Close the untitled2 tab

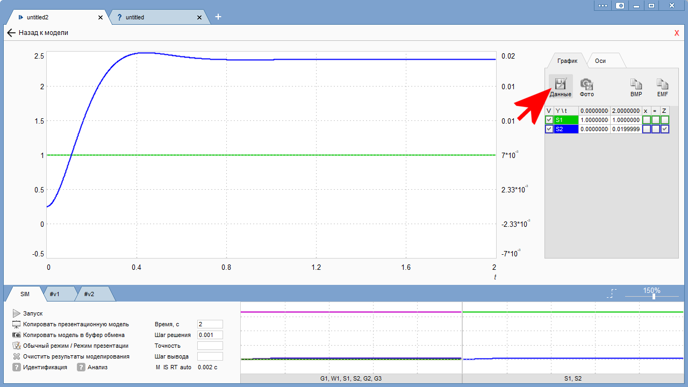tap(100, 17)
